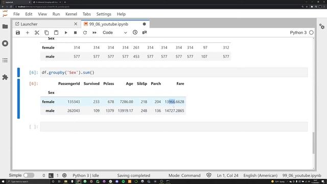Click Saving completed status message
Image resolution: width=327 pixels, height=184 pixels.
(134, 175)
